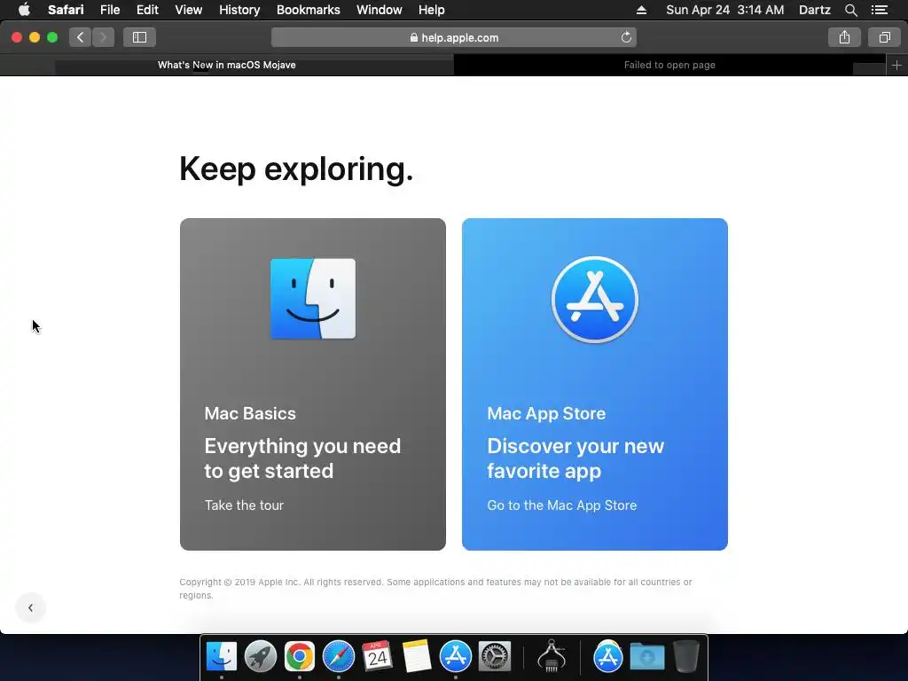
Task: Switch to What's New in macOS Mojave tab
Action: tap(226, 65)
